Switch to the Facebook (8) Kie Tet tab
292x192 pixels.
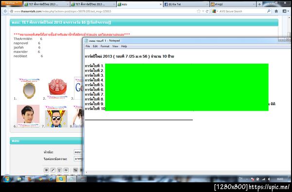click(186, 4)
